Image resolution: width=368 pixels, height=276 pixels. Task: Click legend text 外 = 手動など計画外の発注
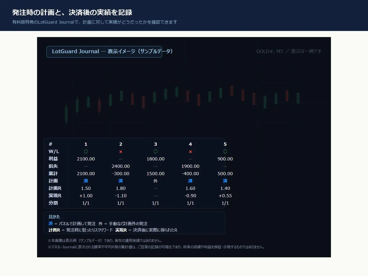tap(123, 224)
